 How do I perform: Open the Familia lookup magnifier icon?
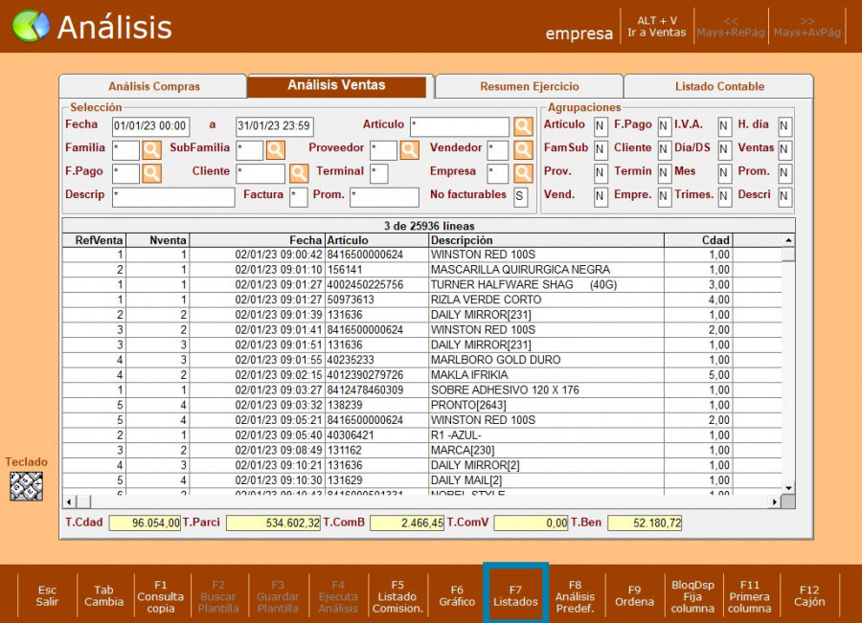pos(151,149)
